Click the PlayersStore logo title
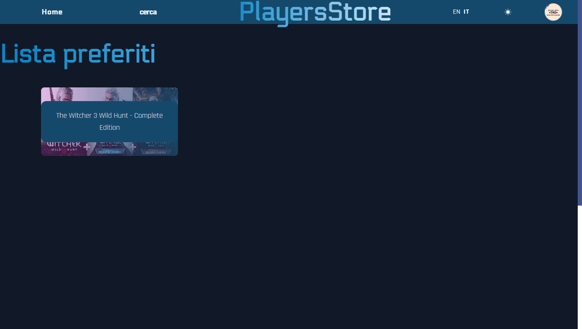Viewport: 582px width, 329px height. [315, 13]
